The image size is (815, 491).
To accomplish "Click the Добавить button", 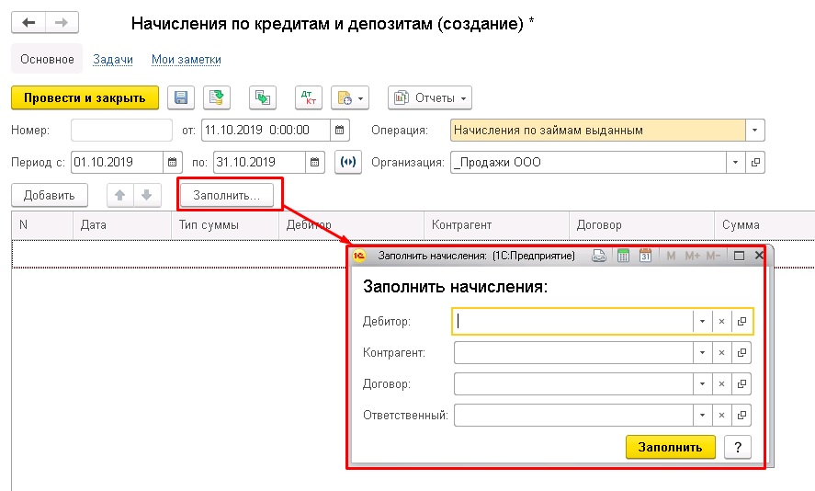I will [50, 195].
